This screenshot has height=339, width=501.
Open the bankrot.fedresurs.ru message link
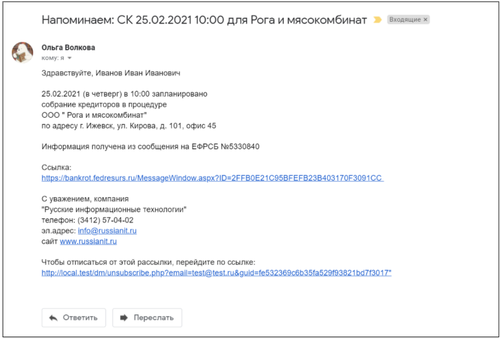[212, 178]
